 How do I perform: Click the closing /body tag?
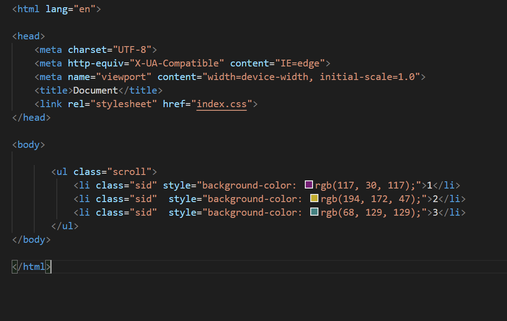tap(31, 240)
